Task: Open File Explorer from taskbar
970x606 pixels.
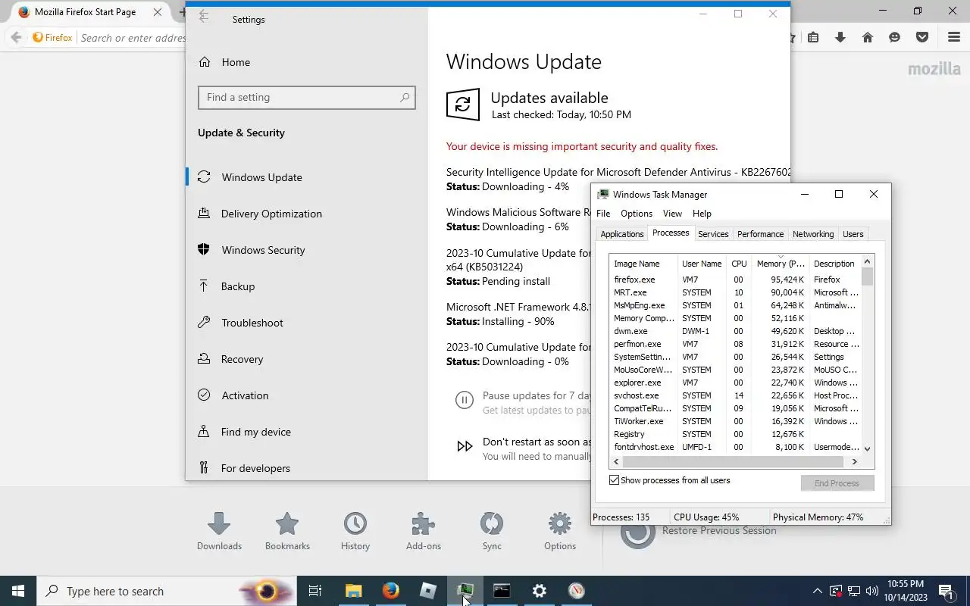Action: click(x=354, y=591)
